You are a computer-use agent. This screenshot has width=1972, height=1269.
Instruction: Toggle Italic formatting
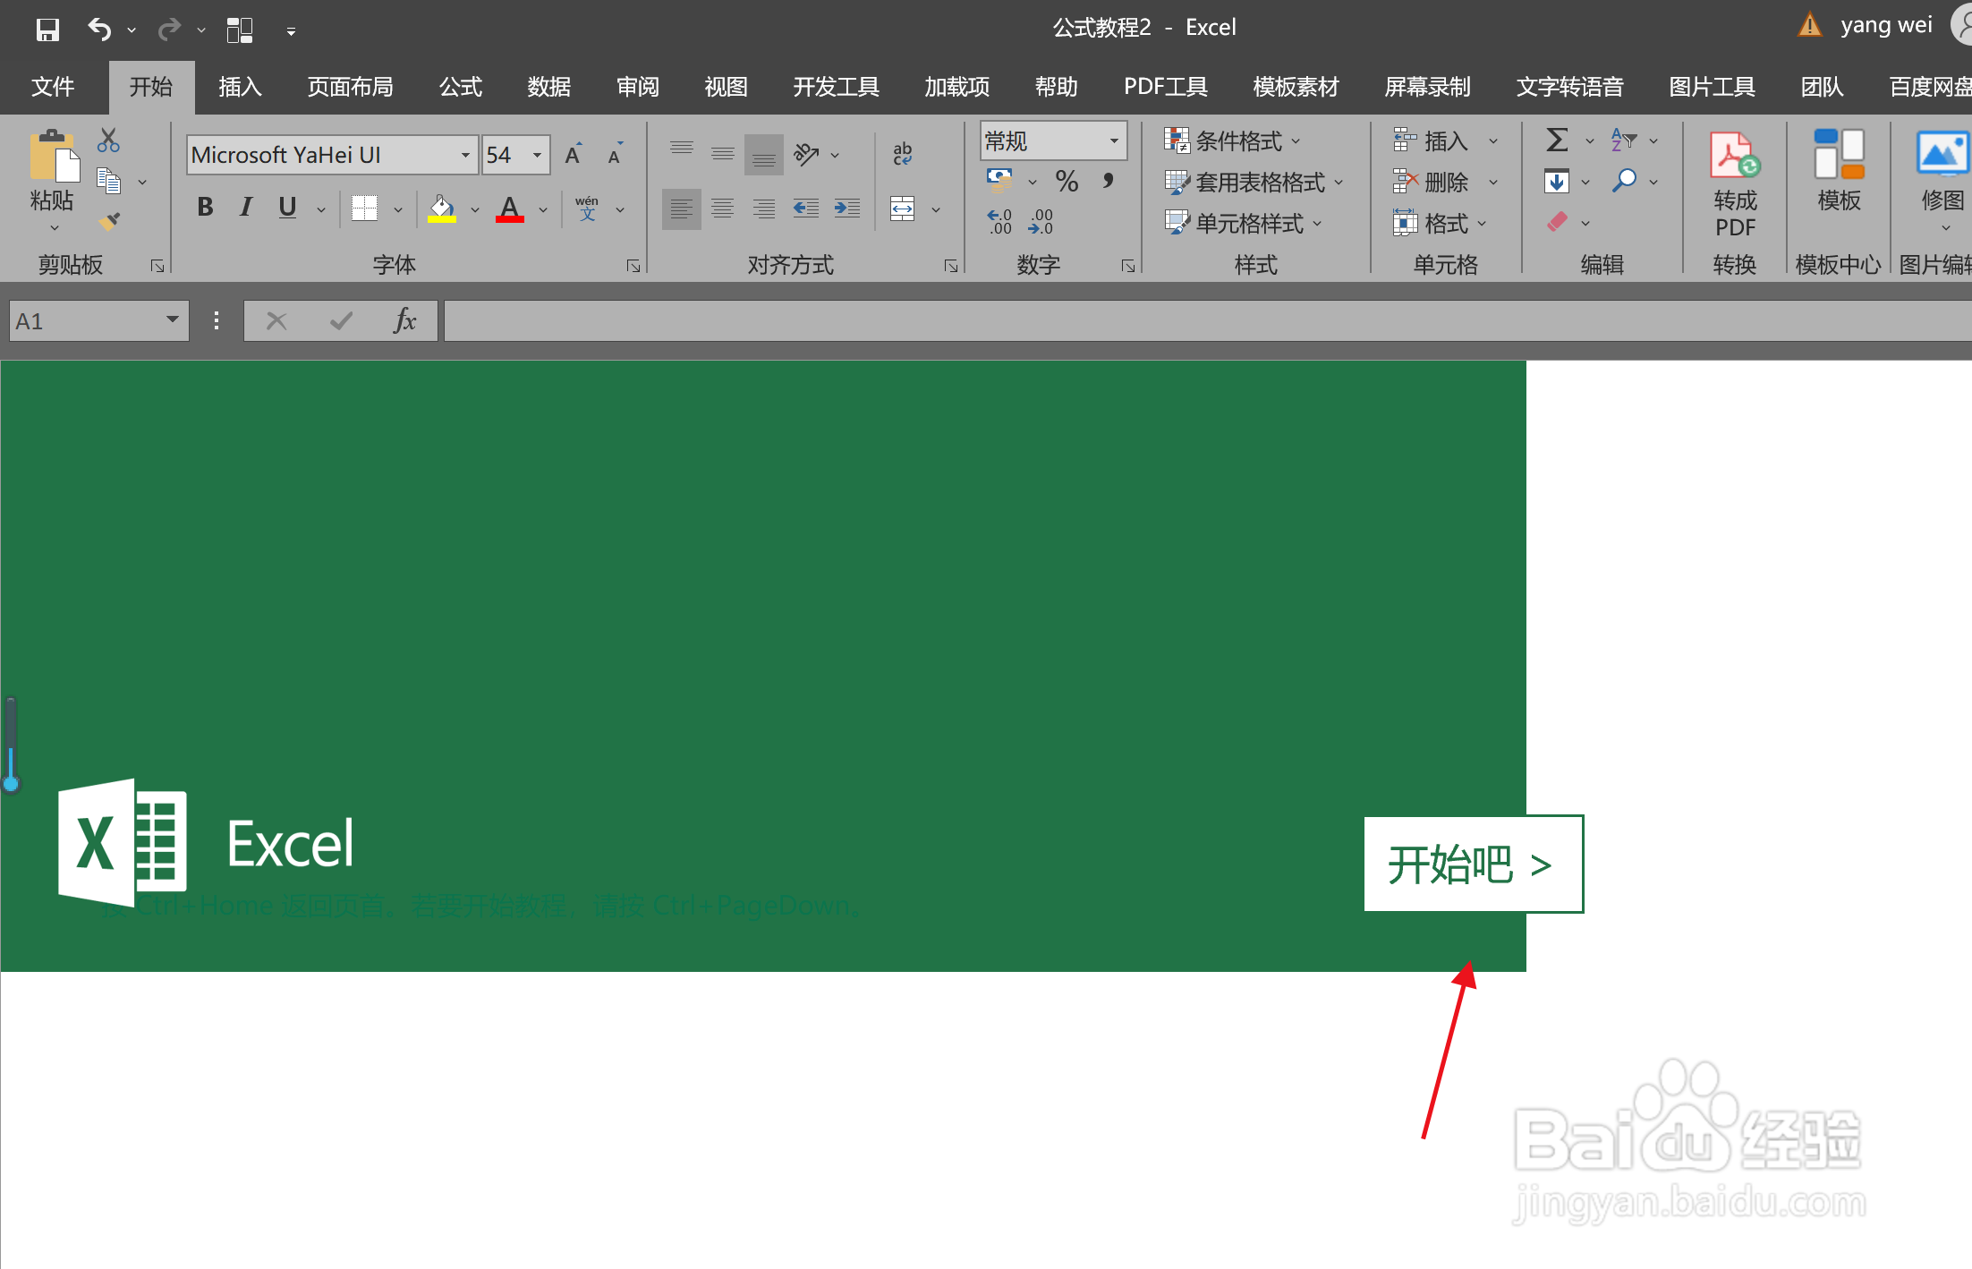point(245,208)
